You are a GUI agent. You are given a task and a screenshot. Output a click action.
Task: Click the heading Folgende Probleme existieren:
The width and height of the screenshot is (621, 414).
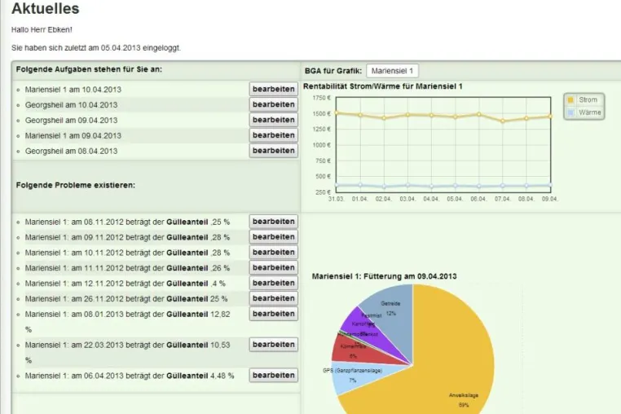(x=76, y=185)
